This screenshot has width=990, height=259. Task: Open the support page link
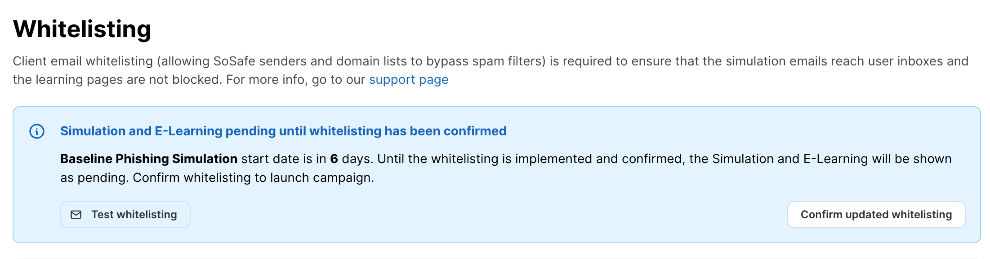point(408,80)
